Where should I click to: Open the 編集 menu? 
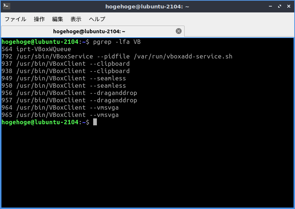click(58, 19)
